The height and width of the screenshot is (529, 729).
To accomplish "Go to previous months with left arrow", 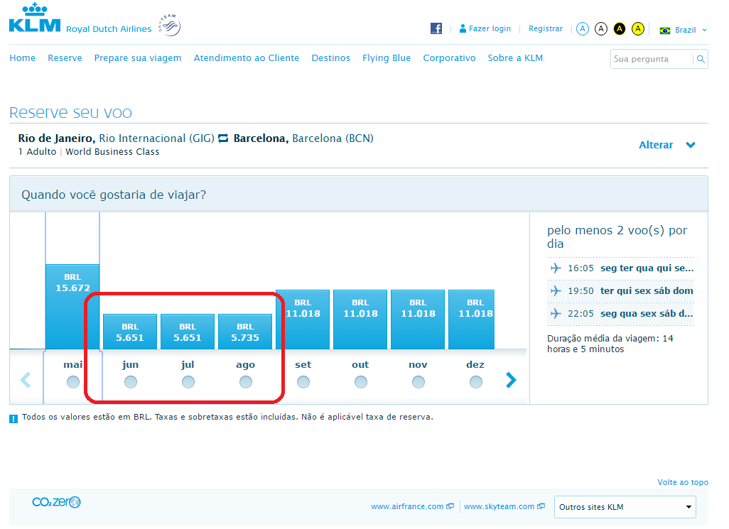I will click(26, 380).
